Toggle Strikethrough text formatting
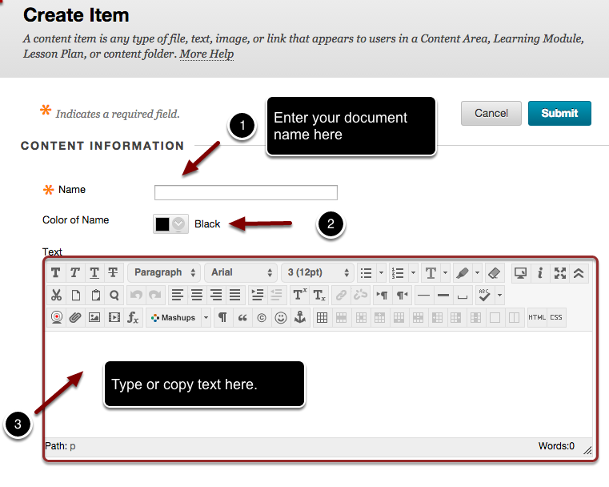This screenshot has height=487, width=609. coord(113,273)
